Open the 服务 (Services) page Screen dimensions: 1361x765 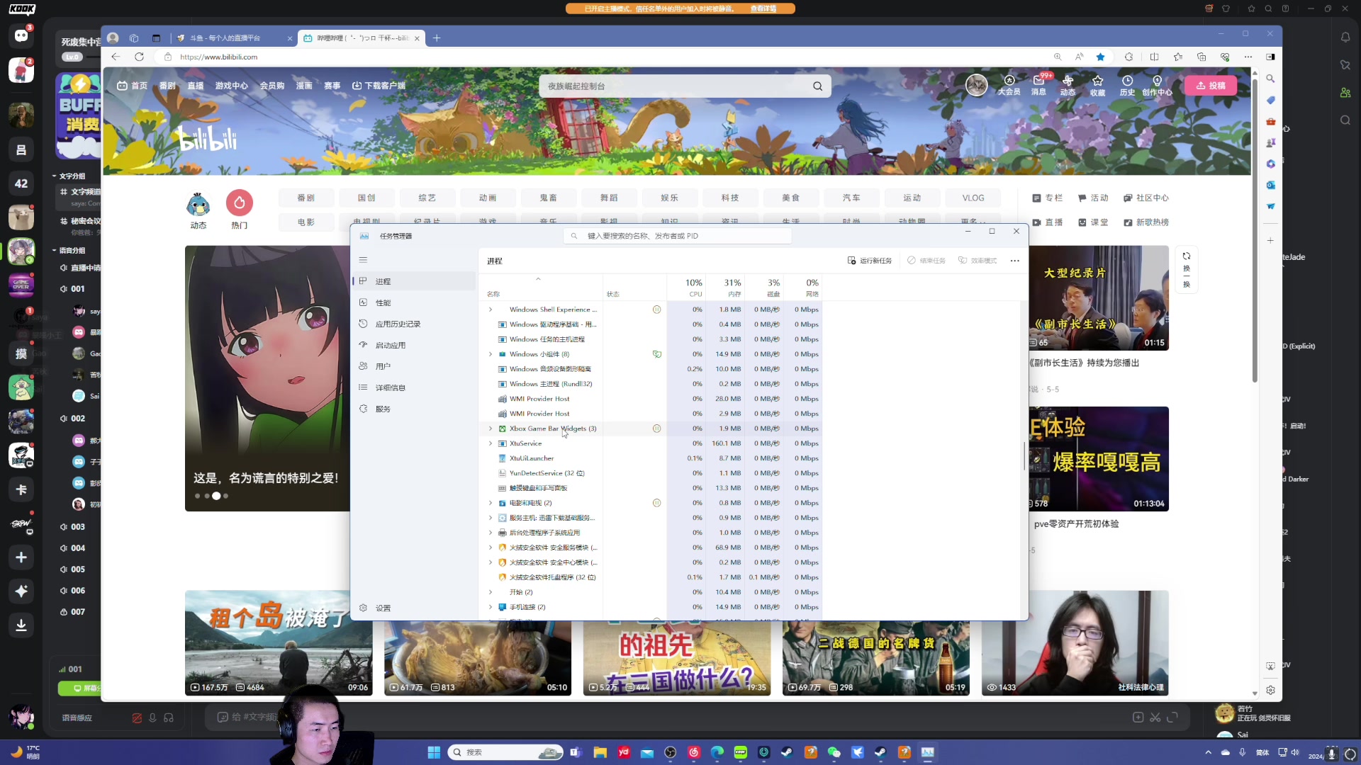[415, 409]
